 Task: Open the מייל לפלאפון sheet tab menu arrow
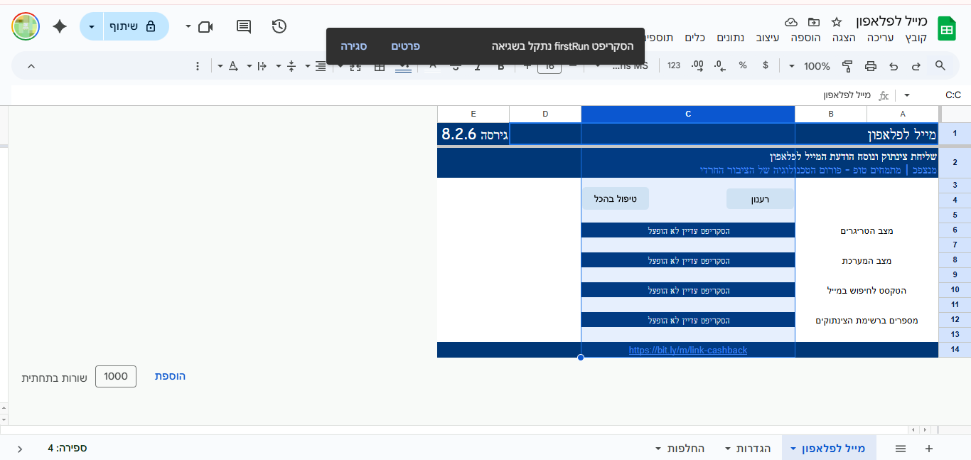pyautogui.click(x=793, y=449)
